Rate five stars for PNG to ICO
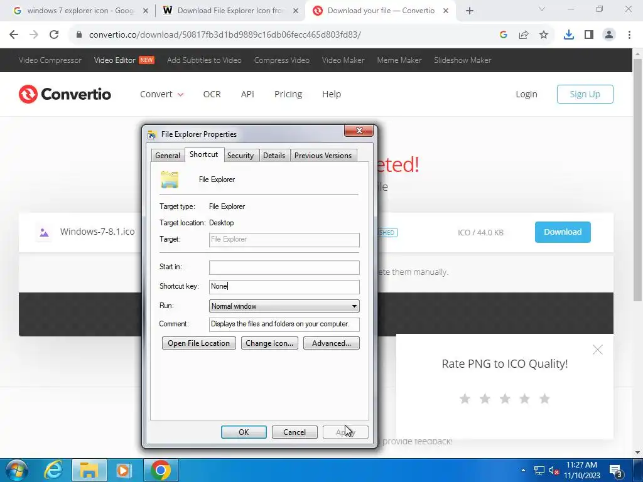 544,399
